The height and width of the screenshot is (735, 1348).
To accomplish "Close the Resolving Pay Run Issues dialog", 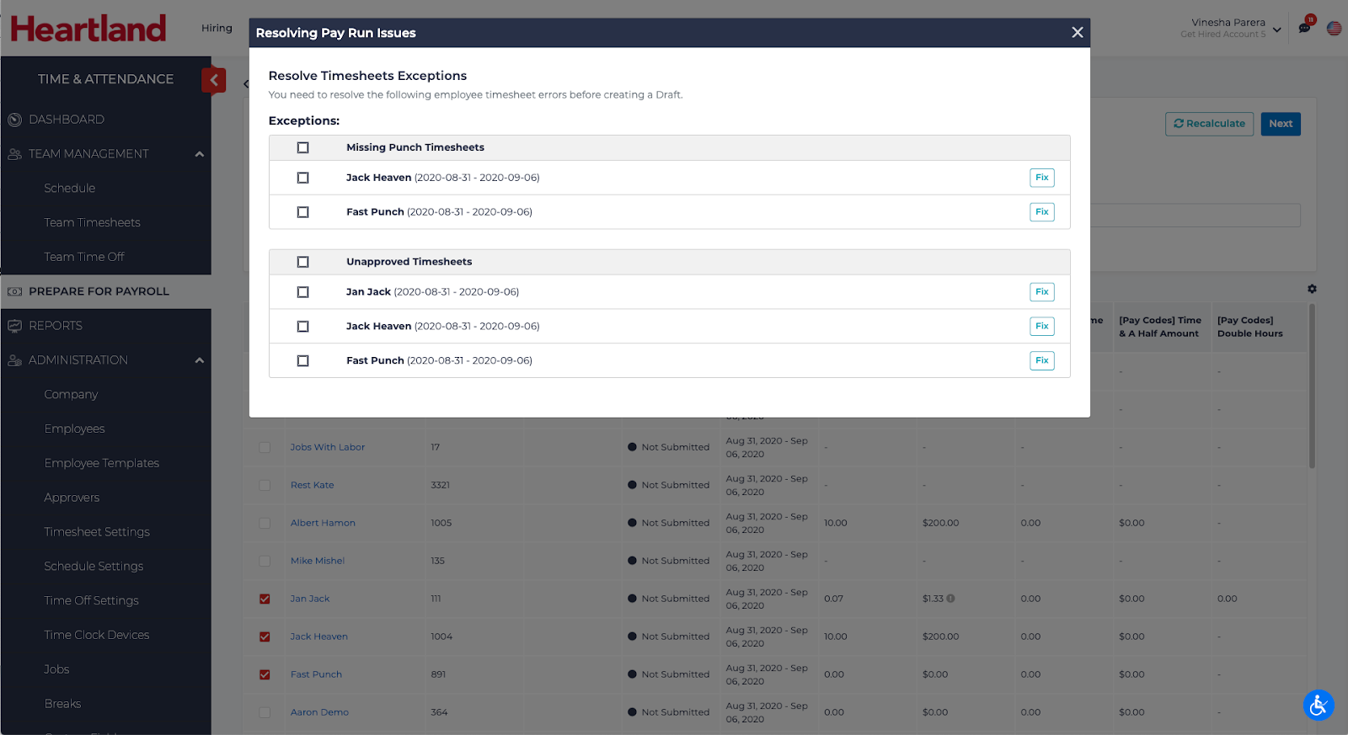I will pos(1077,33).
